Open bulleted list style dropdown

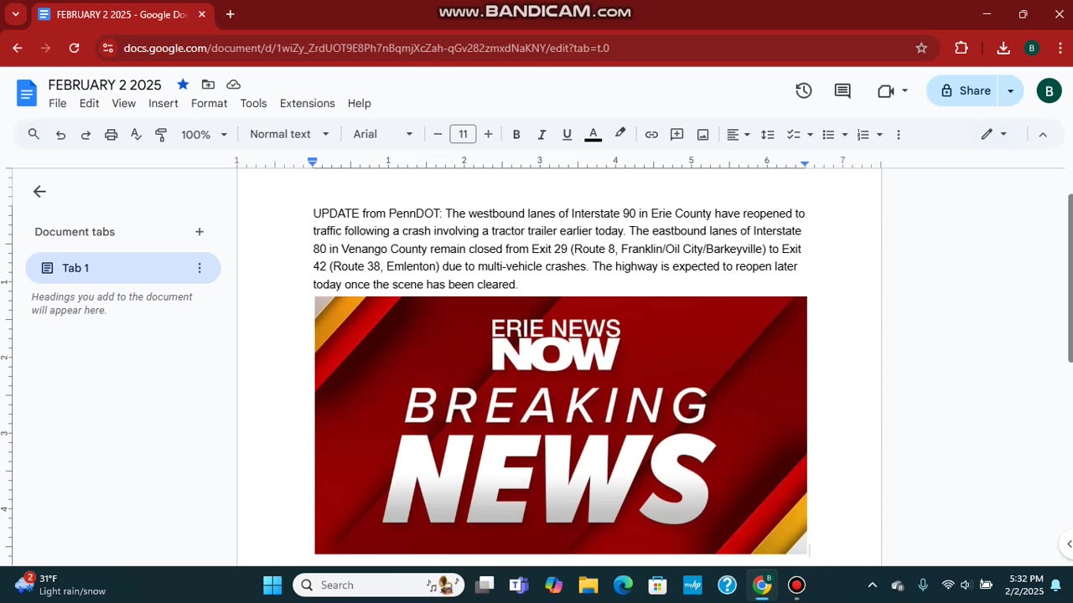844,134
